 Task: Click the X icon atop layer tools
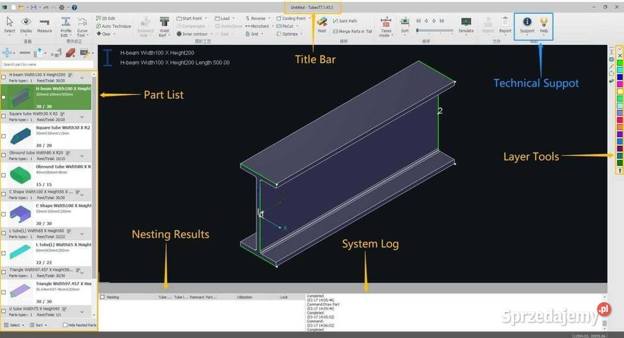(x=619, y=56)
